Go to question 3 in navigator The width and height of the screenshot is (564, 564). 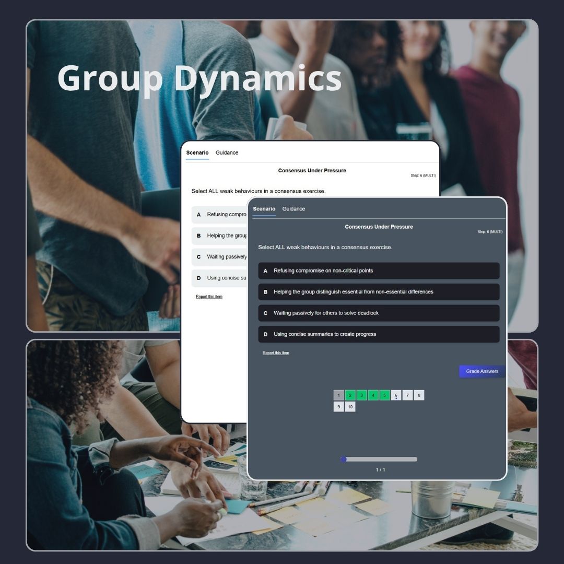click(x=362, y=395)
